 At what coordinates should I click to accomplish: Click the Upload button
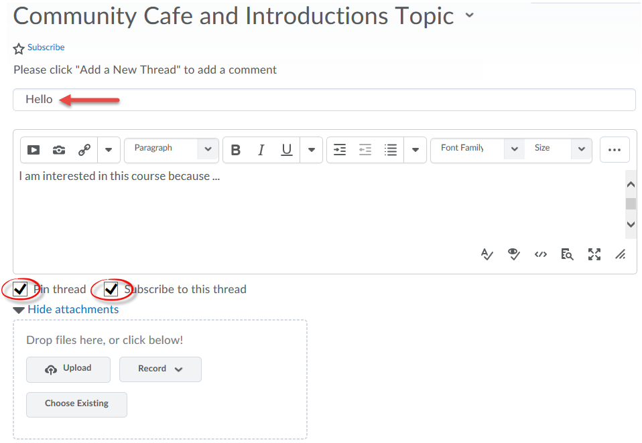tap(68, 369)
